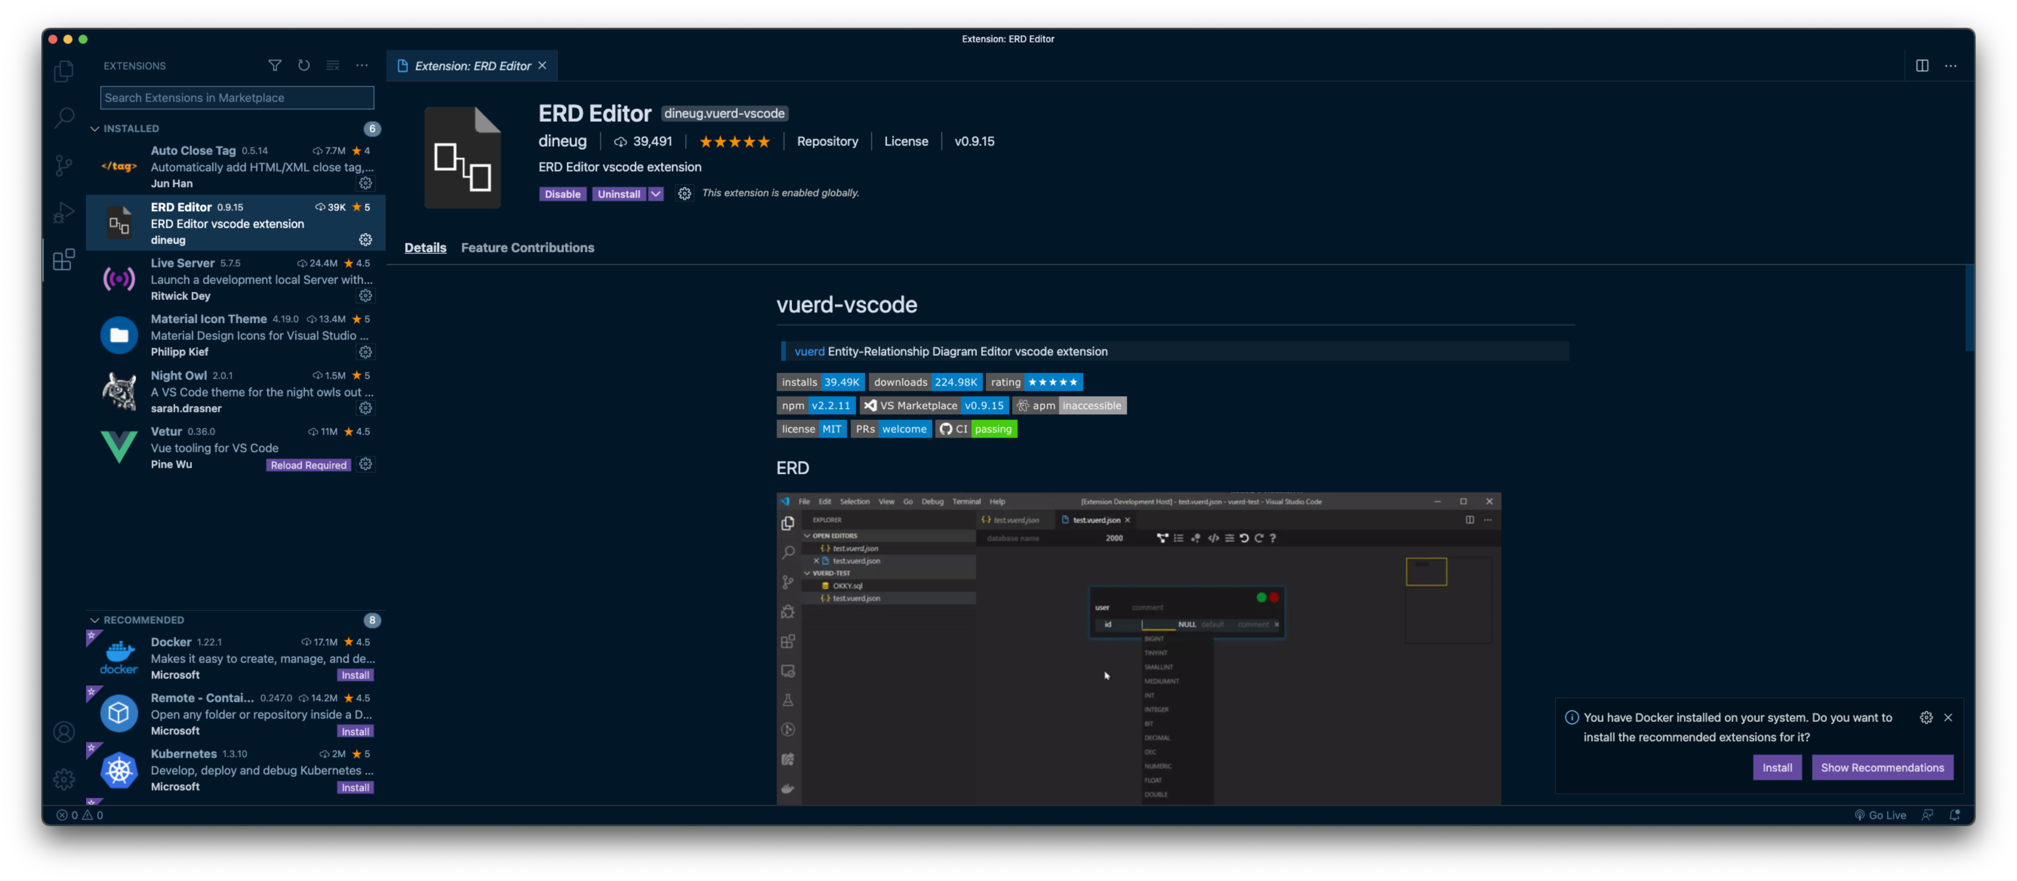Image resolution: width=2017 pixels, height=881 pixels.
Task: Open the Explorer view in activity bar
Action: point(63,71)
